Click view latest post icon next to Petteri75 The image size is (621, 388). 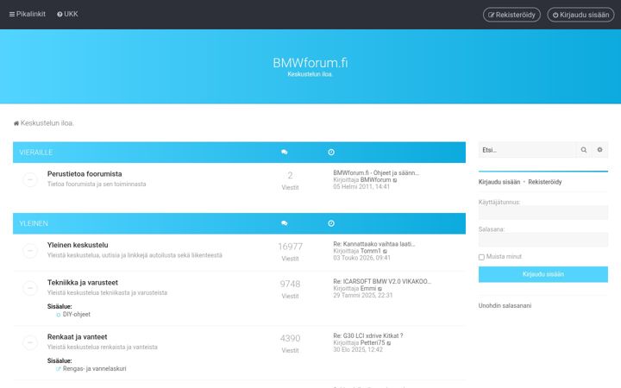(x=388, y=343)
